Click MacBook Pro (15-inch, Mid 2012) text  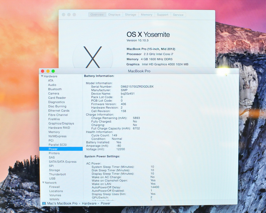tap(151, 49)
